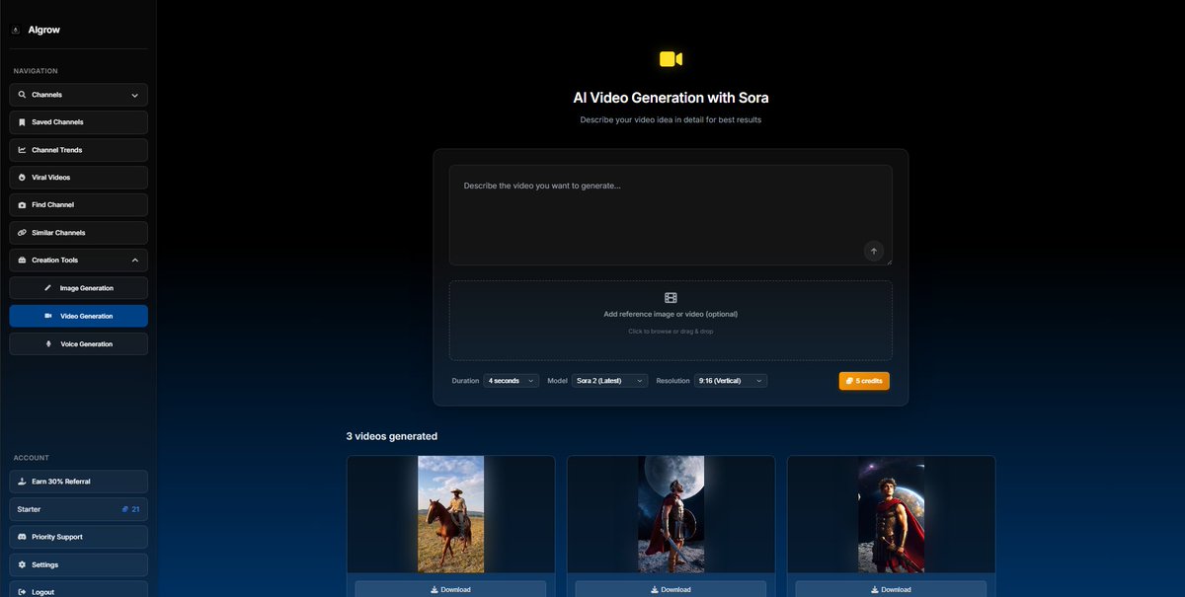Image resolution: width=1185 pixels, height=597 pixels.
Task: Click the link icon on Similar Channels
Action: tap(22, 233)
